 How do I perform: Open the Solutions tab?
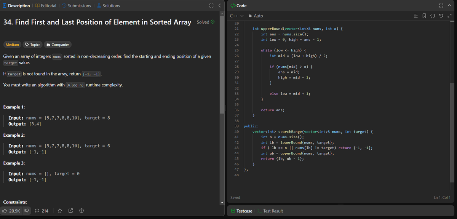pos(108,6)
